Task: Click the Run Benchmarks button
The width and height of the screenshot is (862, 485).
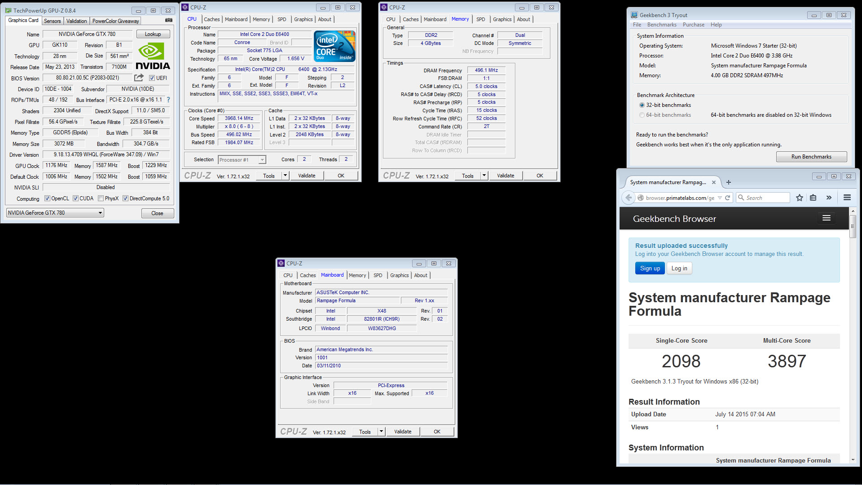Action: pos(811,157)
